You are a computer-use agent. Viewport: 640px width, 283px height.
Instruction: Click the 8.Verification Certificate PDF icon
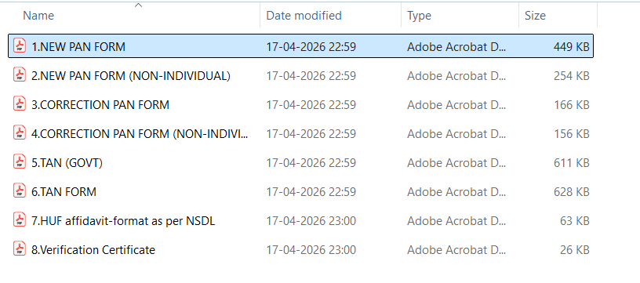point(20,249)
